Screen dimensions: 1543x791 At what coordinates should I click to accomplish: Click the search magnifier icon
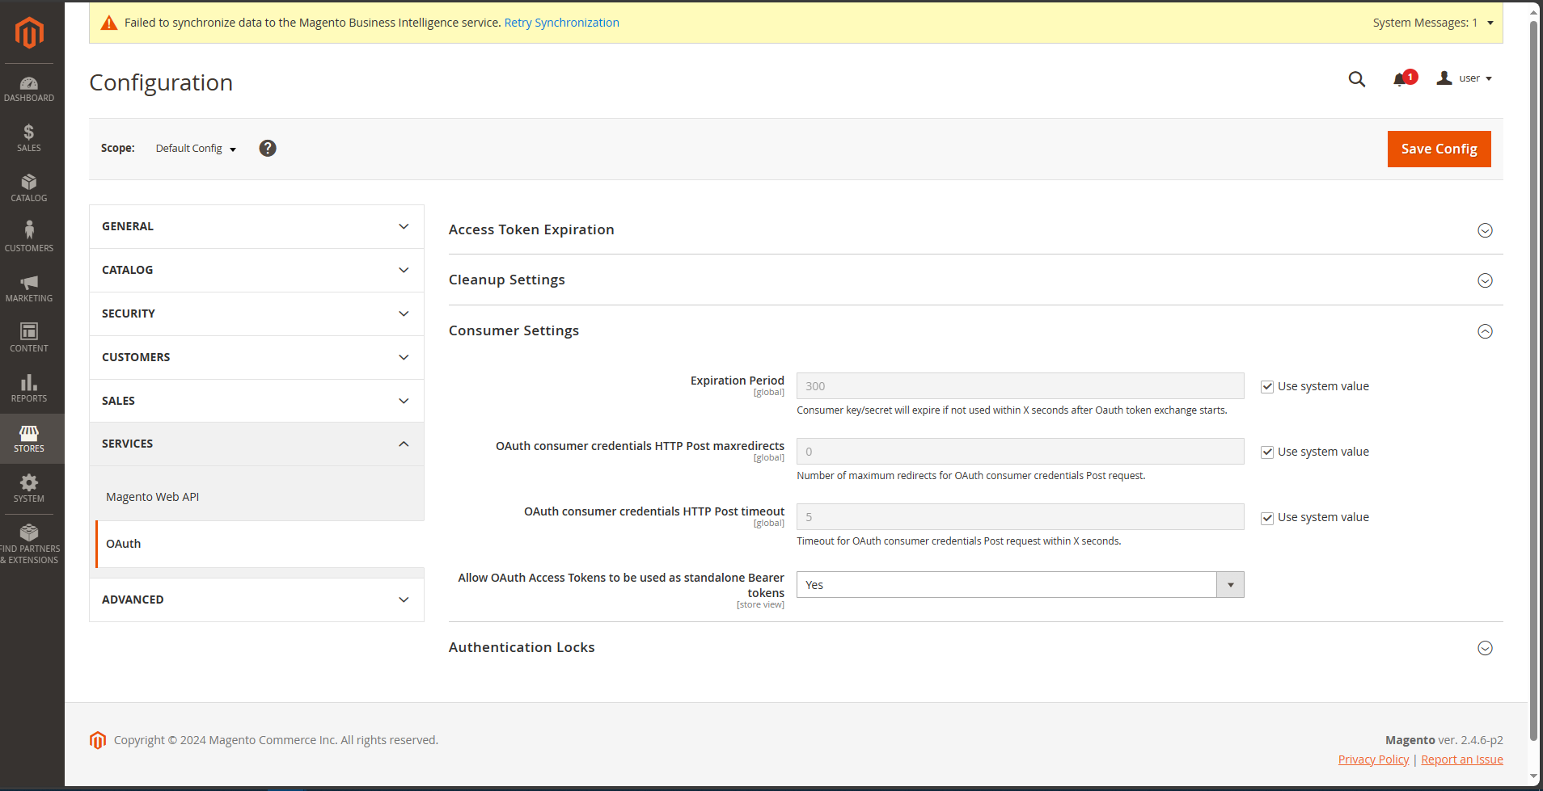point(1357,79)
